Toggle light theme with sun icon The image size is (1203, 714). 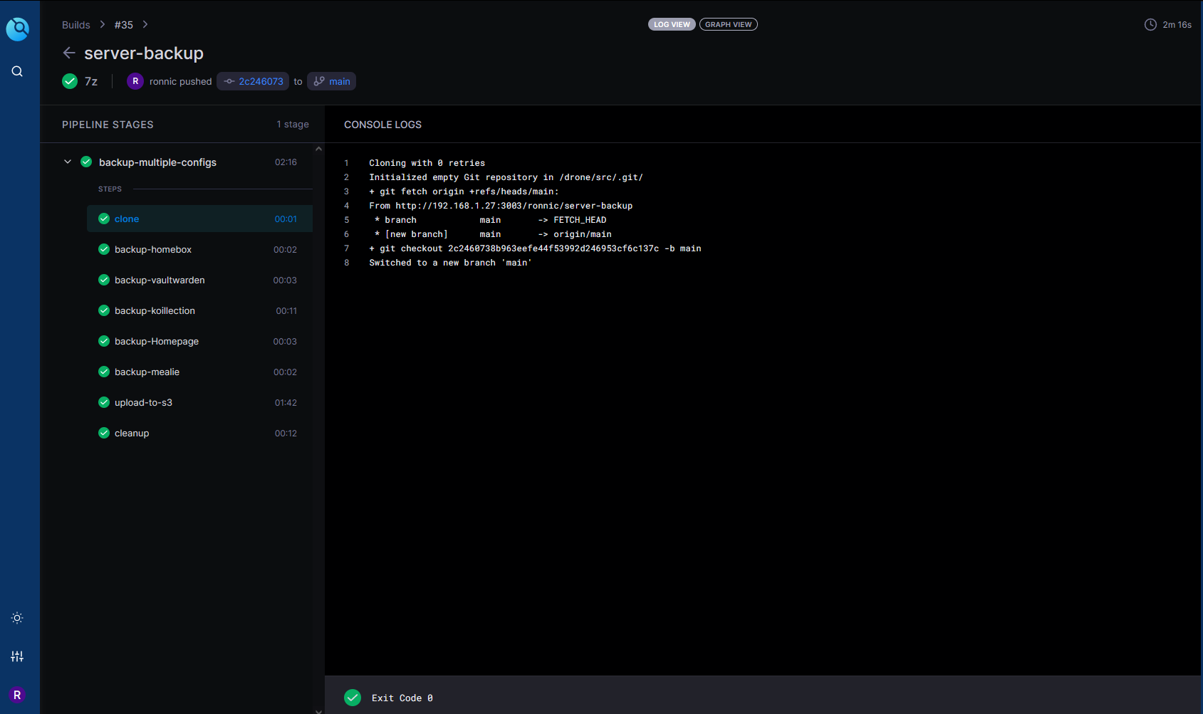(17, 618)
